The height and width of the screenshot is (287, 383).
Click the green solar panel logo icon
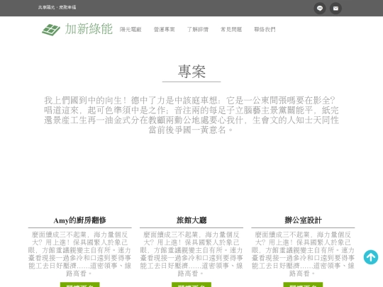(x=51, y=30)
